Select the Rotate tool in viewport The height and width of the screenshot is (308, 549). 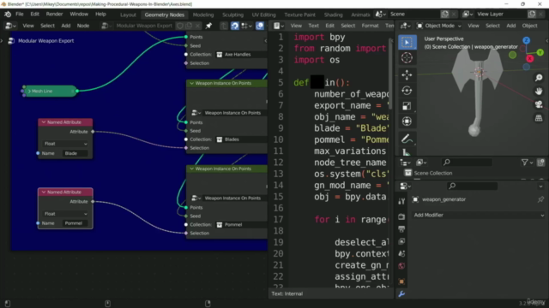407,91
